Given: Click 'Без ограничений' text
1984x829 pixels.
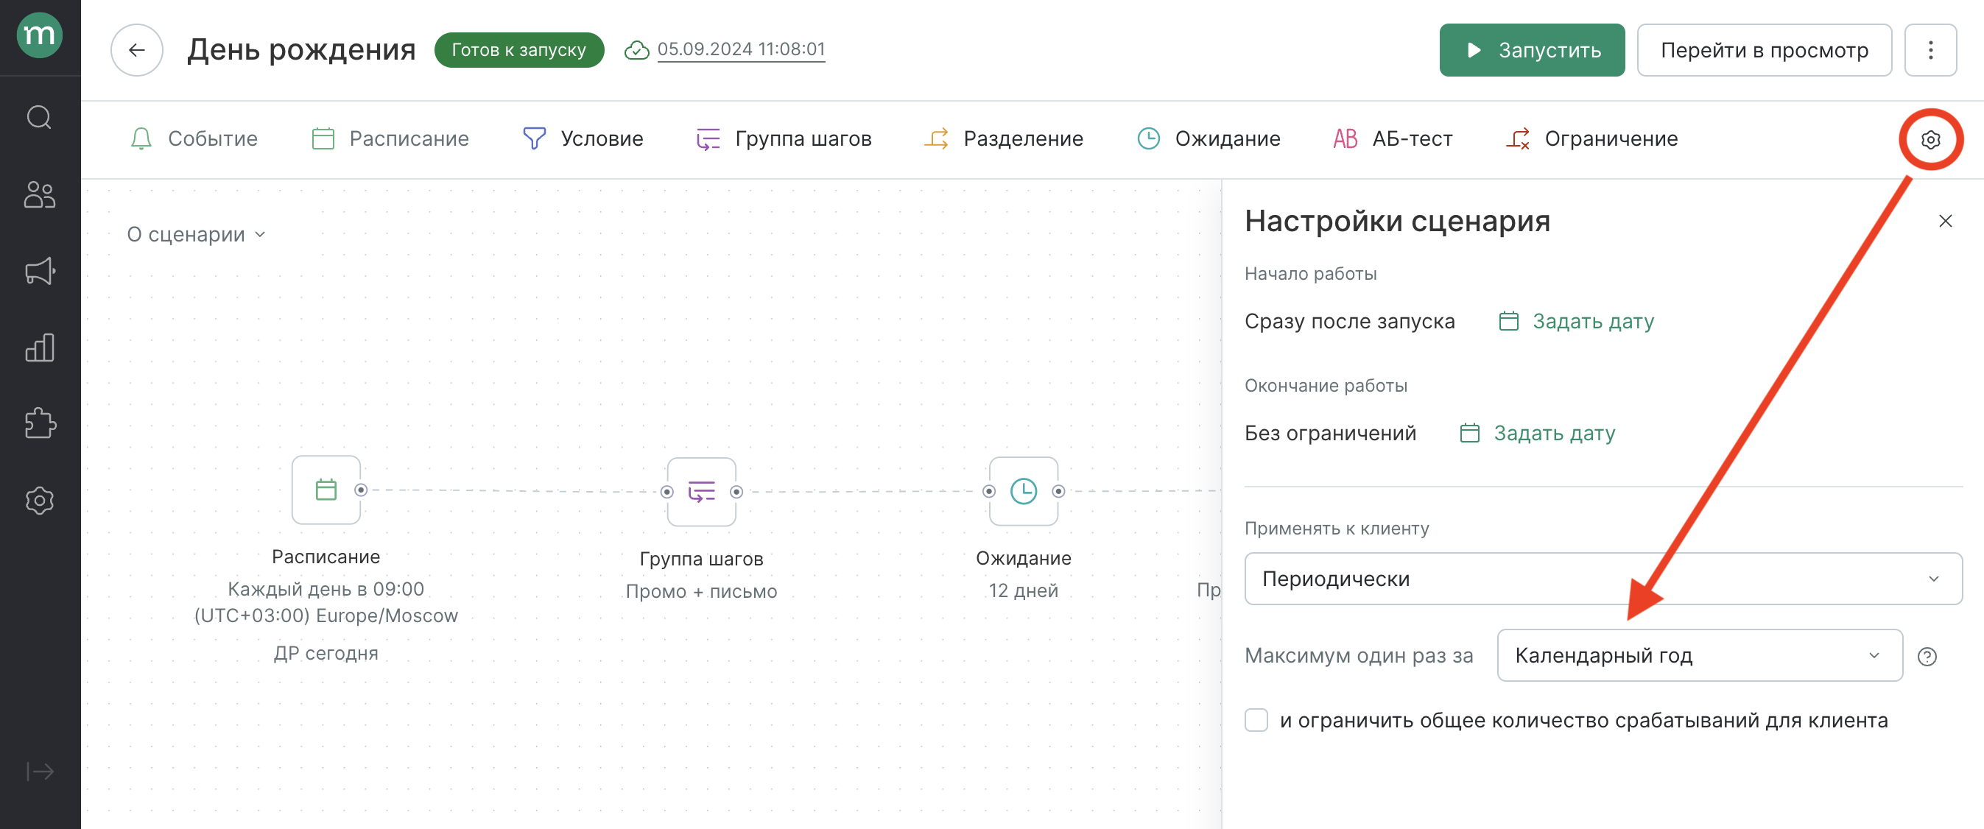Looking at the screenshot, I should [1330, 434].
